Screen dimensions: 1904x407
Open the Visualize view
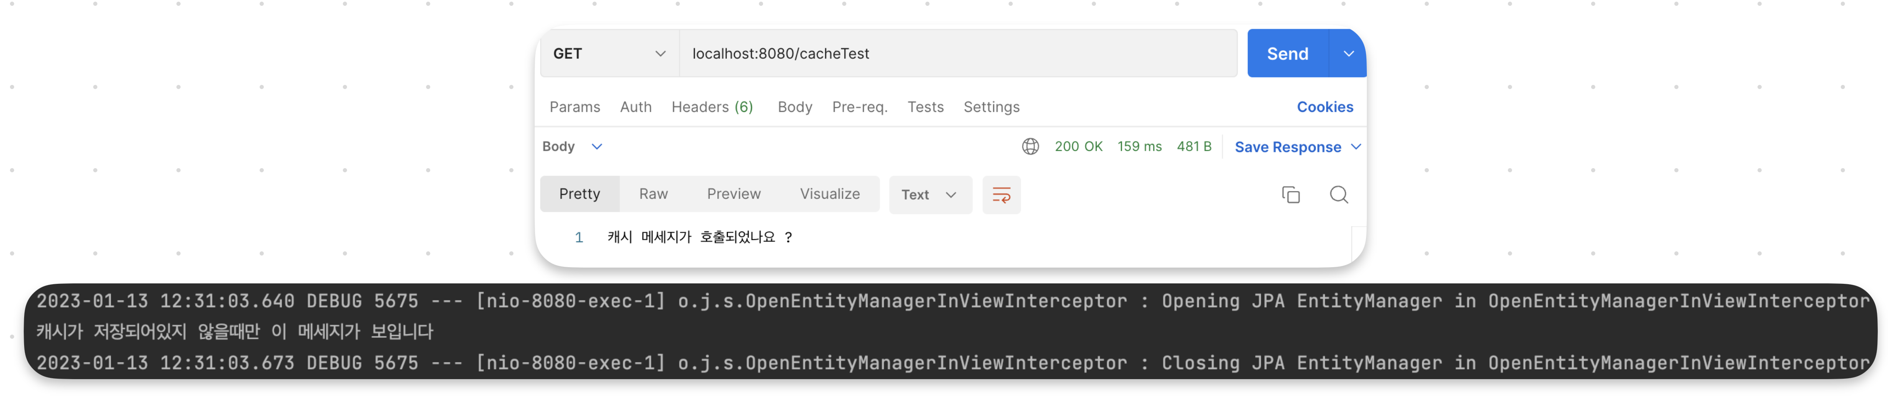click(829, 194)
